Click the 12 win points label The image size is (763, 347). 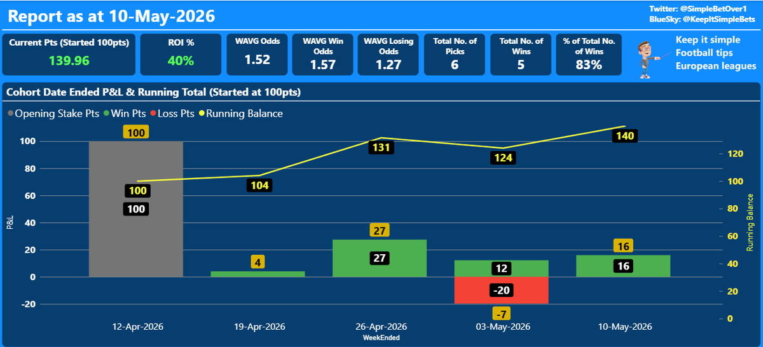pyautogui.click(x=502, y=269)
